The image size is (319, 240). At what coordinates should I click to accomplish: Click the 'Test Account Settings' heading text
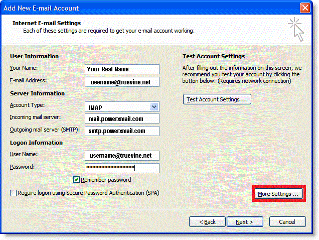[214, 56]
